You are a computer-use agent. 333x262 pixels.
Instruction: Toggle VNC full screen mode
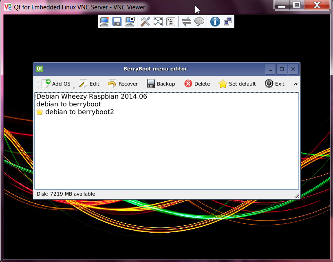[158, 22]
